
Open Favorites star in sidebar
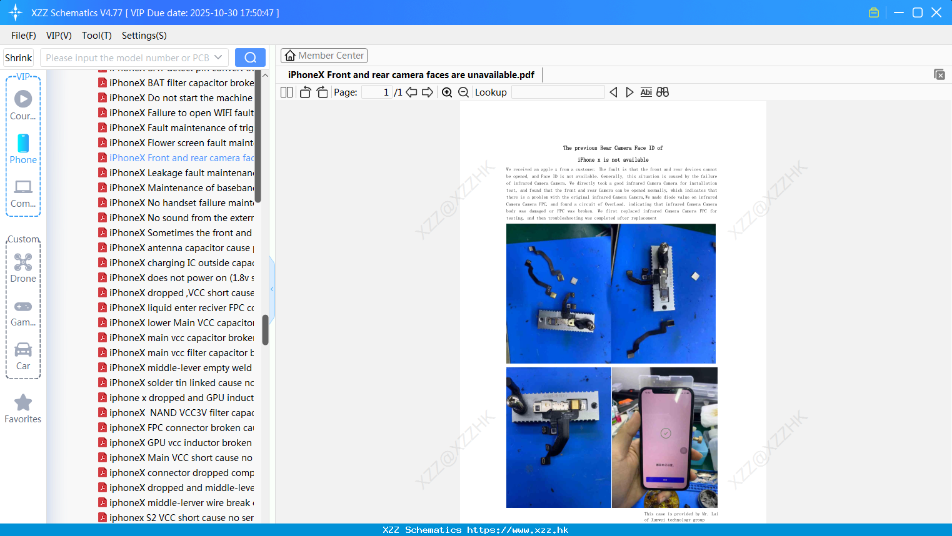(x=23, y=409)
